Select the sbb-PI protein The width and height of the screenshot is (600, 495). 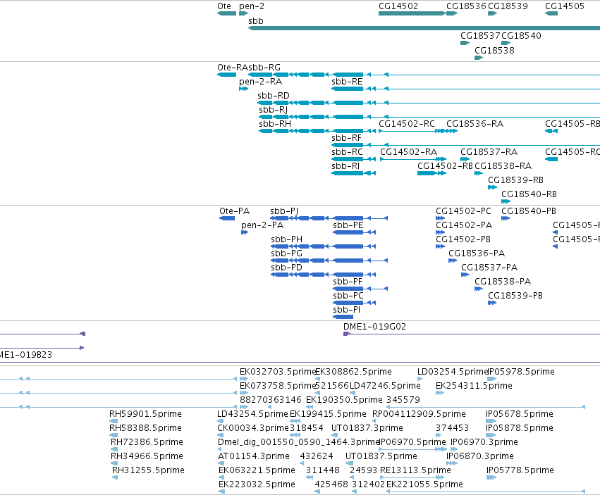(343, 317)
